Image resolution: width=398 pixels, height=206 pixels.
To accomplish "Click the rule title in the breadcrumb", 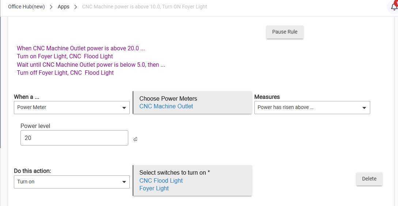I will pyautogui.click(x=144, y=7).
